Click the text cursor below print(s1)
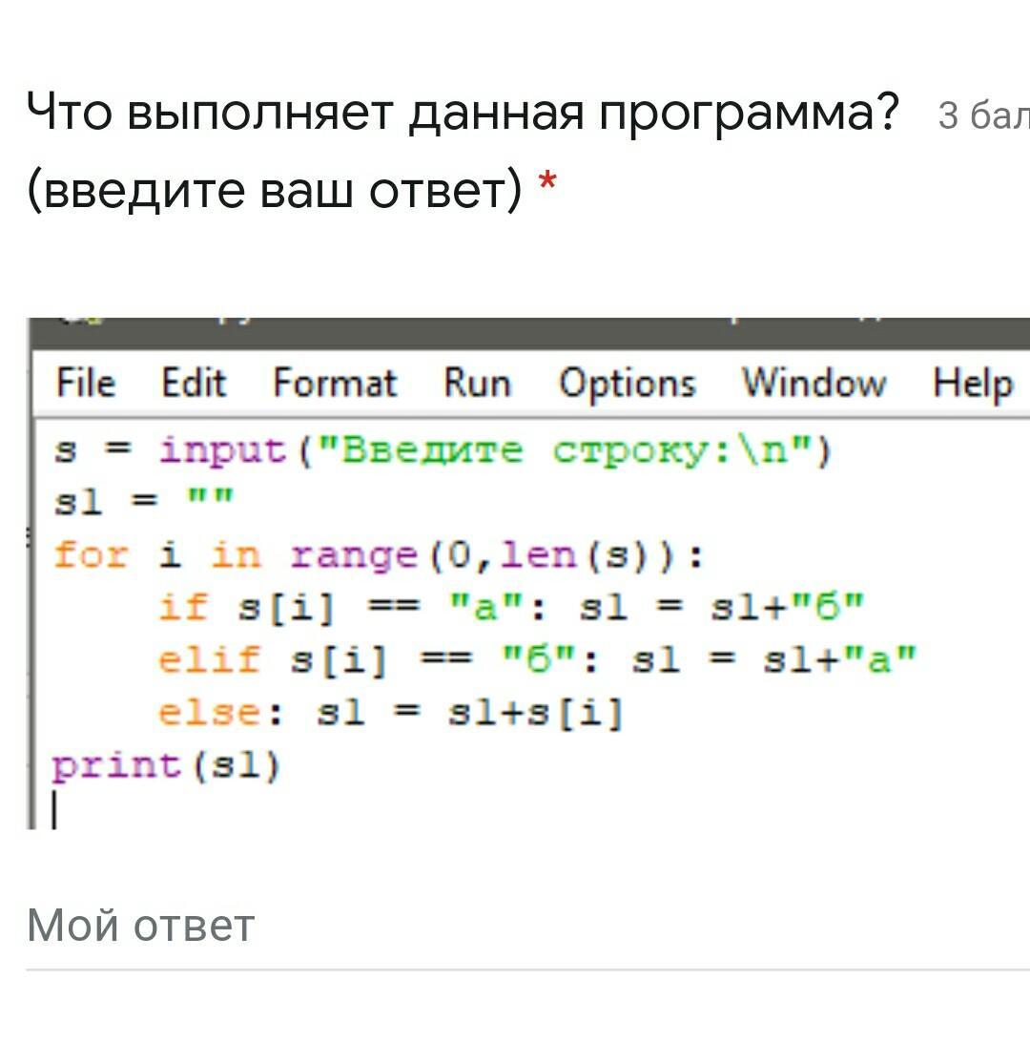Image resolution: width=1030 pixels, height=1063 pixels. (x=55, y=811)
